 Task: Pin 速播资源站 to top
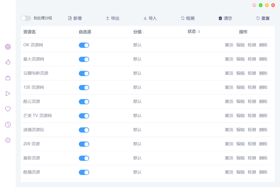229,130
